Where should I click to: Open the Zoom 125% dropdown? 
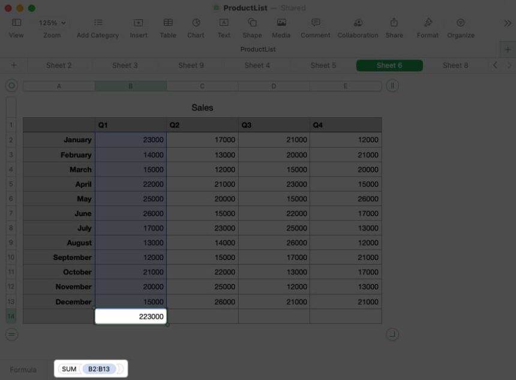point(51,23)
